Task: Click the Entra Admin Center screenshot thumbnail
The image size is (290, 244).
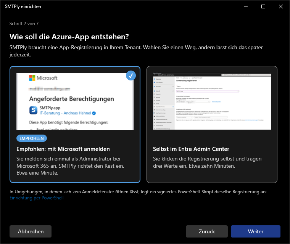Action: point(212,101)
